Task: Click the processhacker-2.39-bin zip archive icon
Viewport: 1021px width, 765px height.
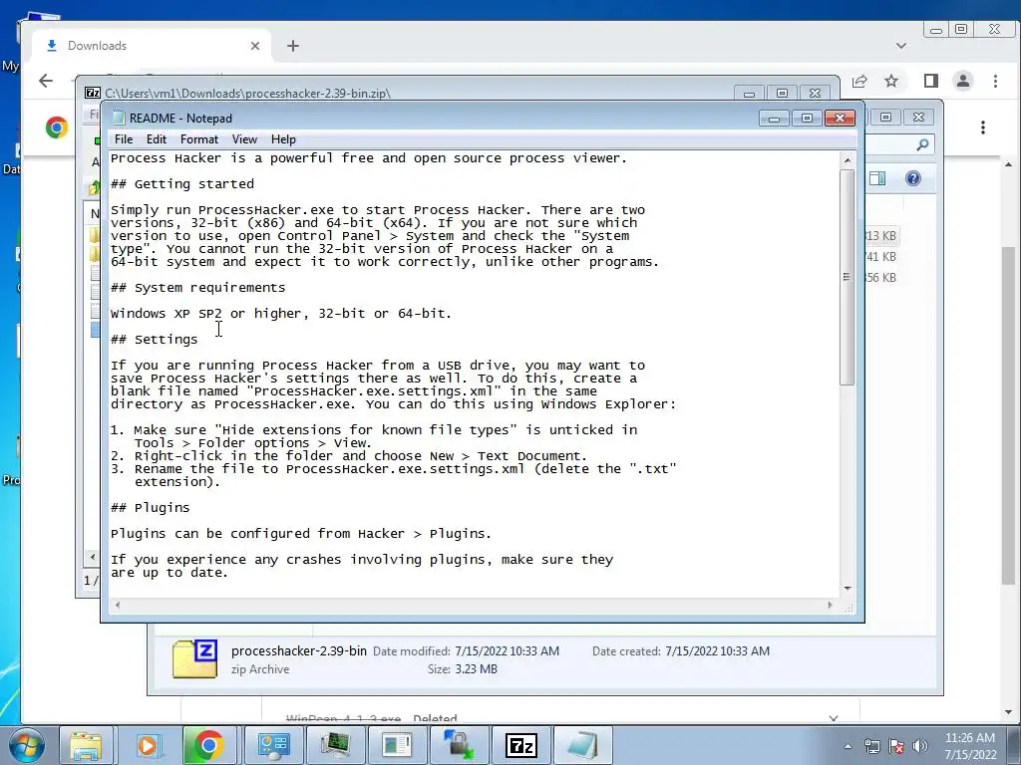Action: pos(194,659)
